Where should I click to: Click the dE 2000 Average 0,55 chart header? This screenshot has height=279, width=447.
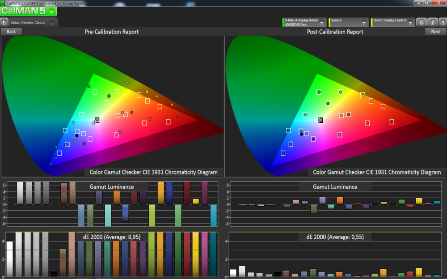tap(334, 237)
